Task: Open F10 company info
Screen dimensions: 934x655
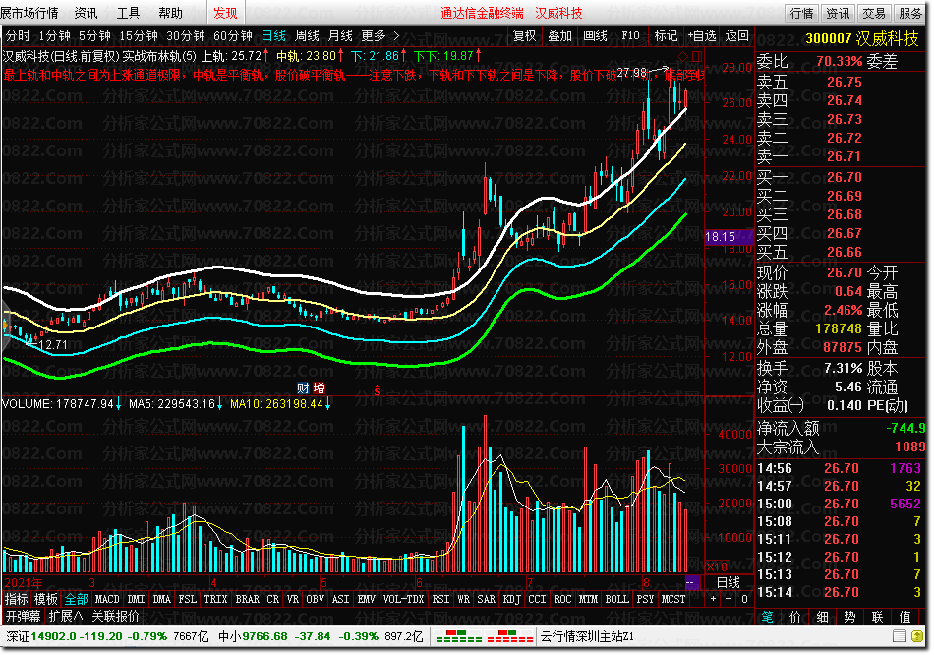Action: coord(630,35)
